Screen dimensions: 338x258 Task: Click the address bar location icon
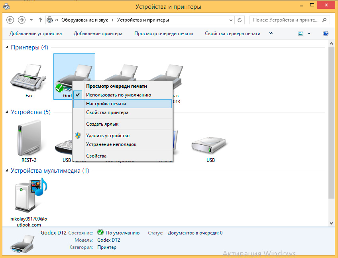point(50,20)
